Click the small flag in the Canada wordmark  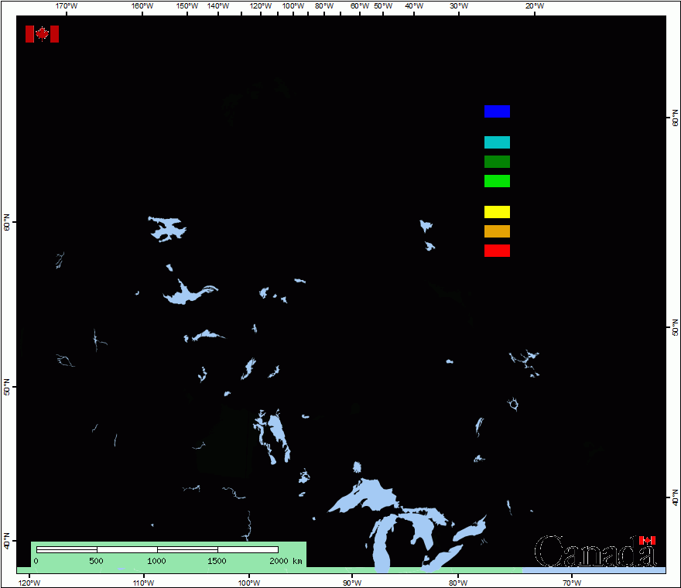[647, 540]
